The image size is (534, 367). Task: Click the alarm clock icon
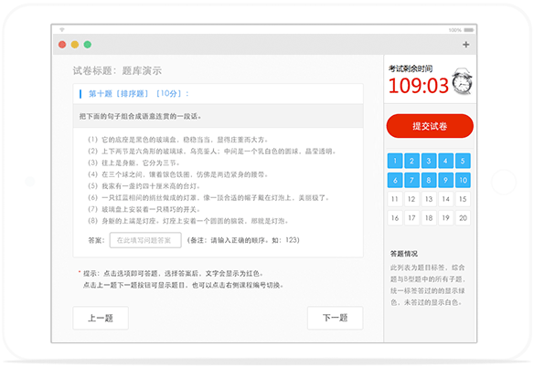pyautogui.click(x=462, y=81)
